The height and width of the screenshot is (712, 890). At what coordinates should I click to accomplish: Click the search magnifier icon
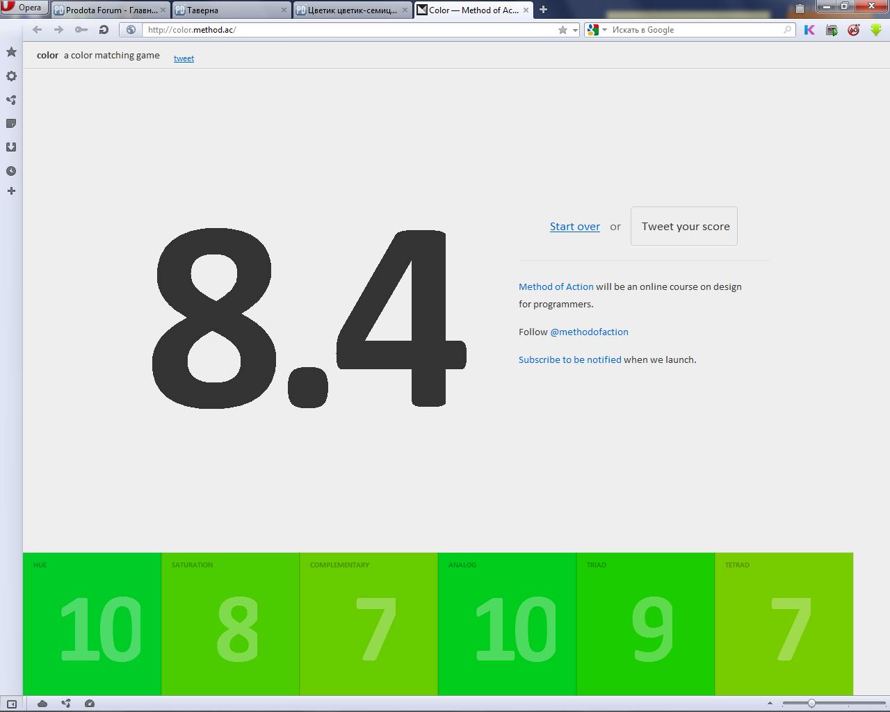[x=788, y=30]
